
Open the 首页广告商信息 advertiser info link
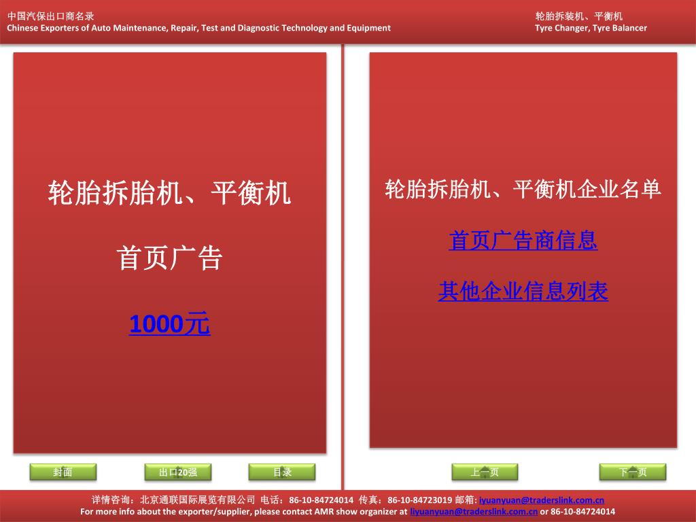coord(523,240)
